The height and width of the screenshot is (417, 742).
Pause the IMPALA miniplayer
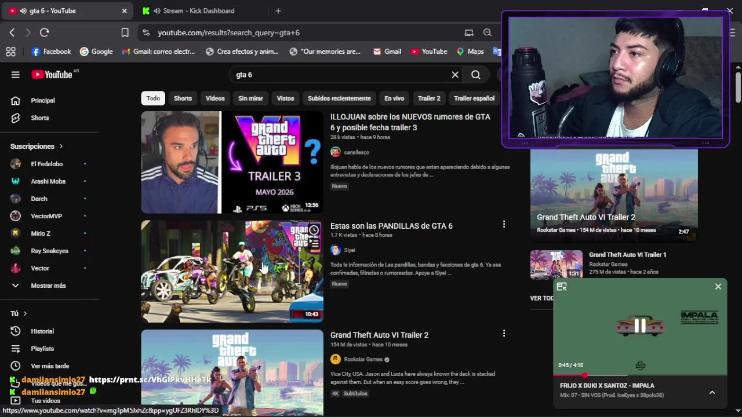(640, 326)
